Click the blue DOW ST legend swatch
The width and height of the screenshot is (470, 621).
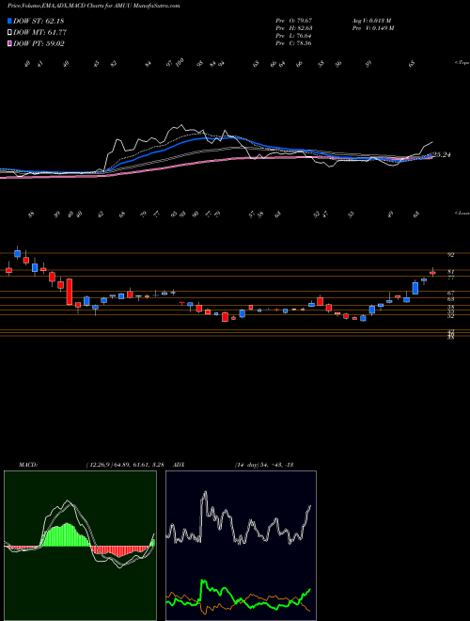point(10,21)
